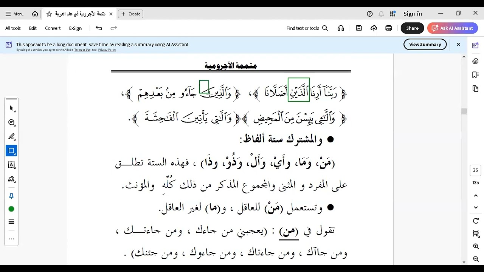Go to the Home icon
484x272 pixels.
pyautogui.click(x=35, y=14)
